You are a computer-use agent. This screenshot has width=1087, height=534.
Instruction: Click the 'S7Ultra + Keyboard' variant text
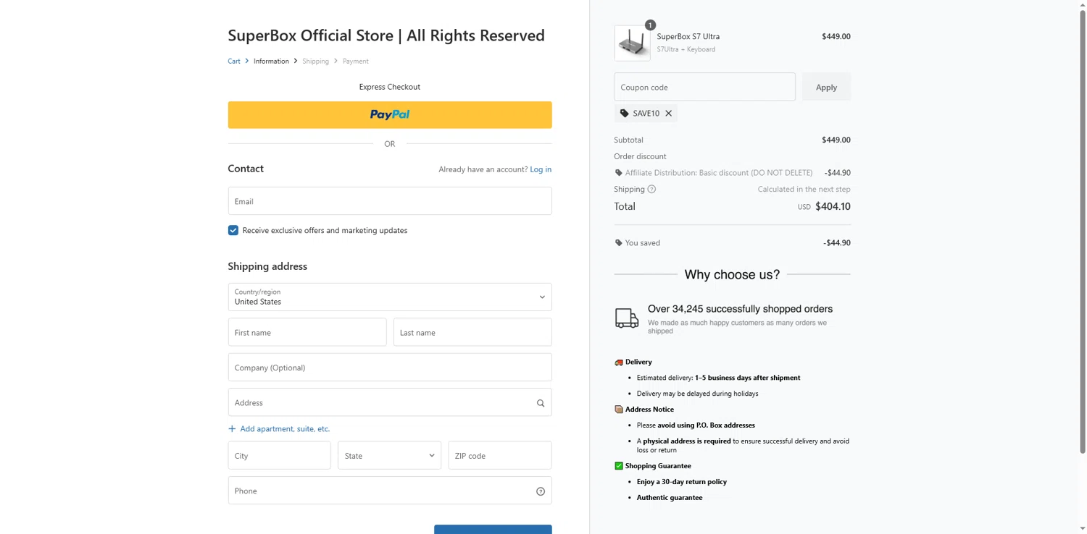pyautogui.click(x=686, y=50)
